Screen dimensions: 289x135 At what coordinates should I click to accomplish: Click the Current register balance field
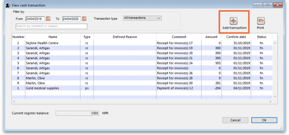[78, 113]
